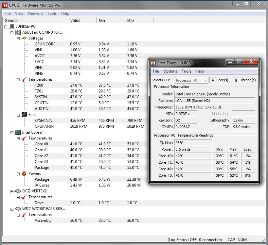Click the CAP indicator in the status bar

(231, 240)
